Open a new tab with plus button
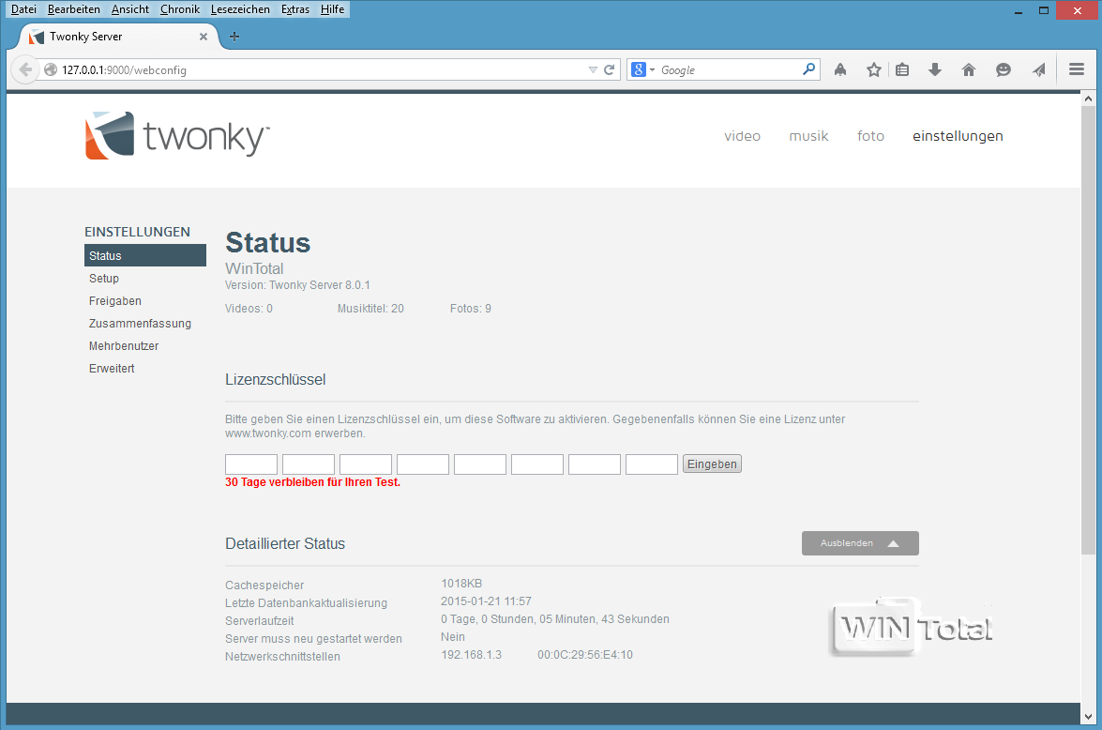 click(x=234, y=37)
